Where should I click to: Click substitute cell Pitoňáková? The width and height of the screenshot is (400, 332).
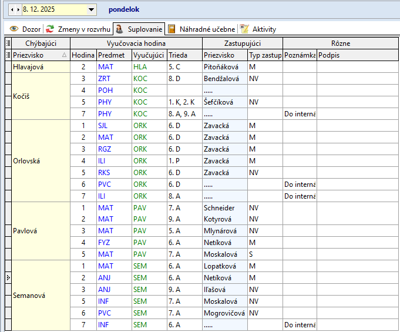(x=224, y=67)
